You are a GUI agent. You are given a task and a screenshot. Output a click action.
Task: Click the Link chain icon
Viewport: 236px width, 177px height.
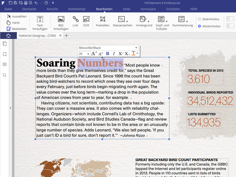[x=75, y=20]
